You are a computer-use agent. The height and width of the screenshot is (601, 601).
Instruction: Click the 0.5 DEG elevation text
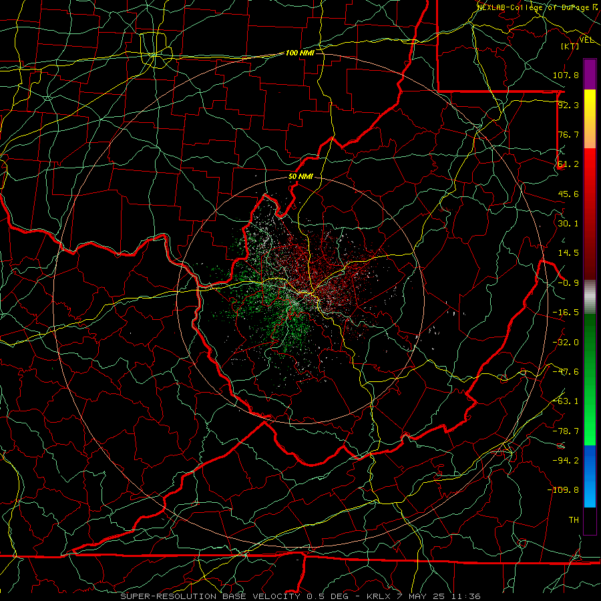tap(327, 596)
